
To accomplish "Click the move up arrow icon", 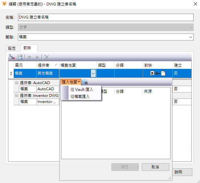I will 37,57.
